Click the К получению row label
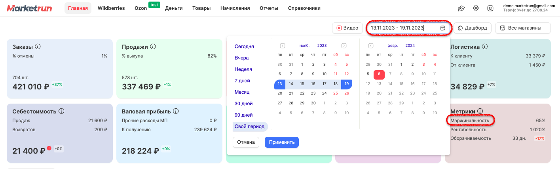Screen dimensions: 560x169 click(x=136, y=129)
